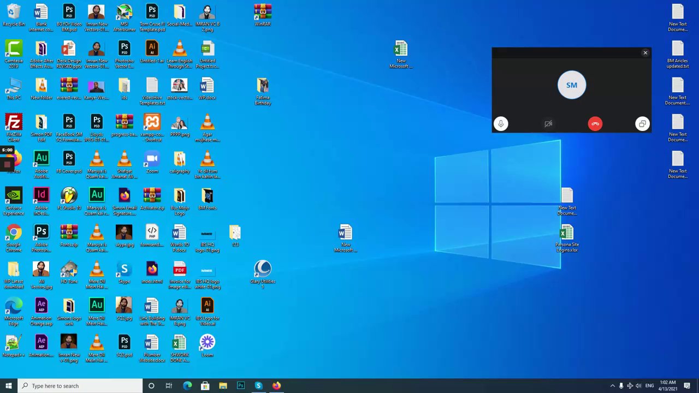Select the Camtasia 2019 shortcut

[14, 55]
